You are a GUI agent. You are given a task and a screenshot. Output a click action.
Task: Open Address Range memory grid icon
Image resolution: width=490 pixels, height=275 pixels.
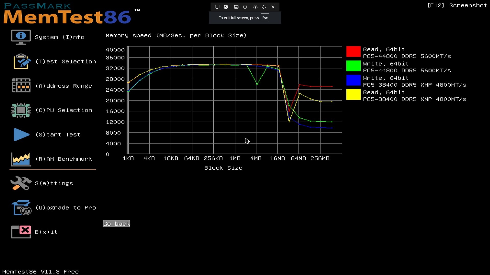pos(21,86)
